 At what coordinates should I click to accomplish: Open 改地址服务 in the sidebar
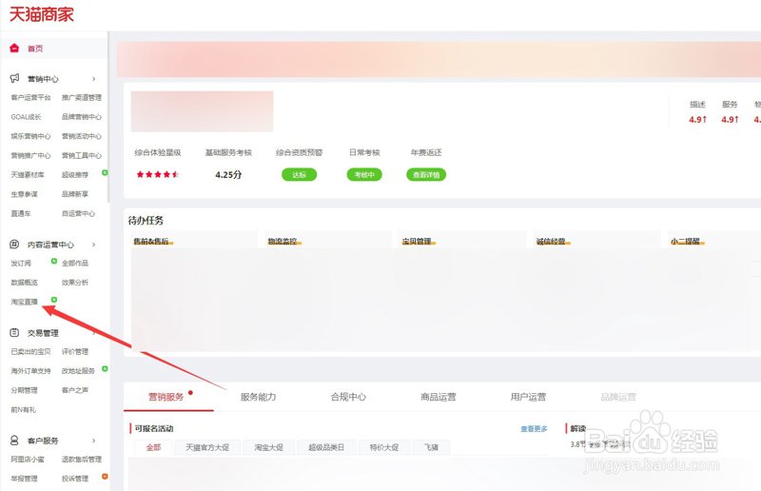pyautogui.click(x=78, y=371)
